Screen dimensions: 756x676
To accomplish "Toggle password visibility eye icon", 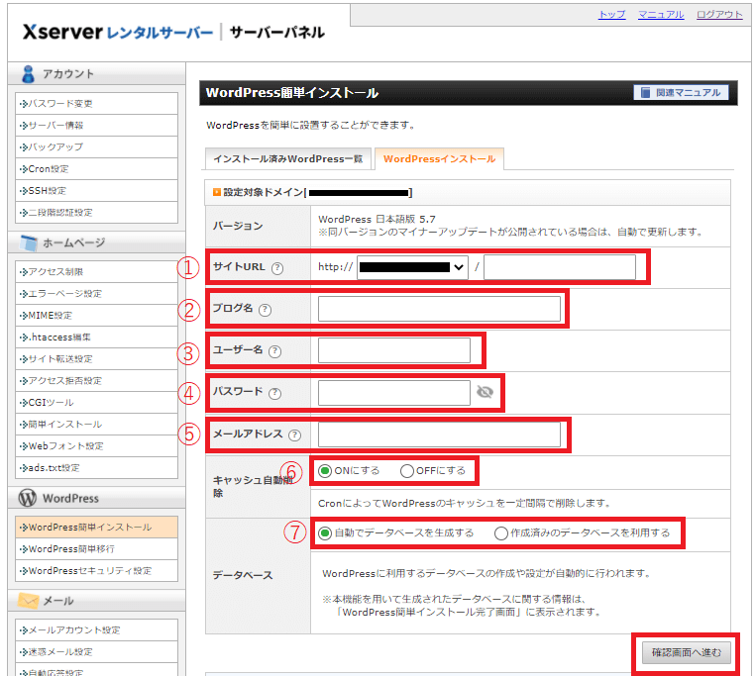I will (x=486, y=392).
